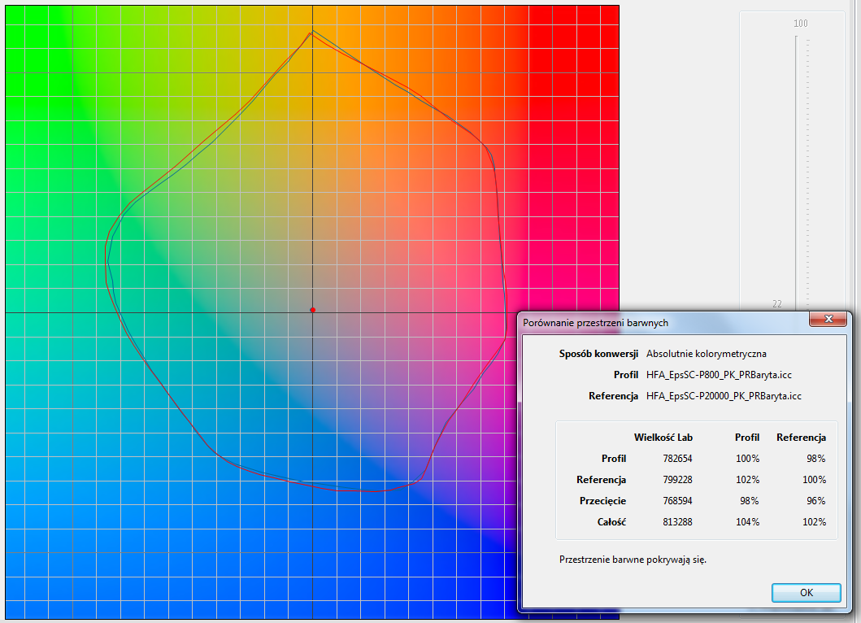Click the Profil row Lab value 782654
This screenshot has height=623, width=861.
677,458
